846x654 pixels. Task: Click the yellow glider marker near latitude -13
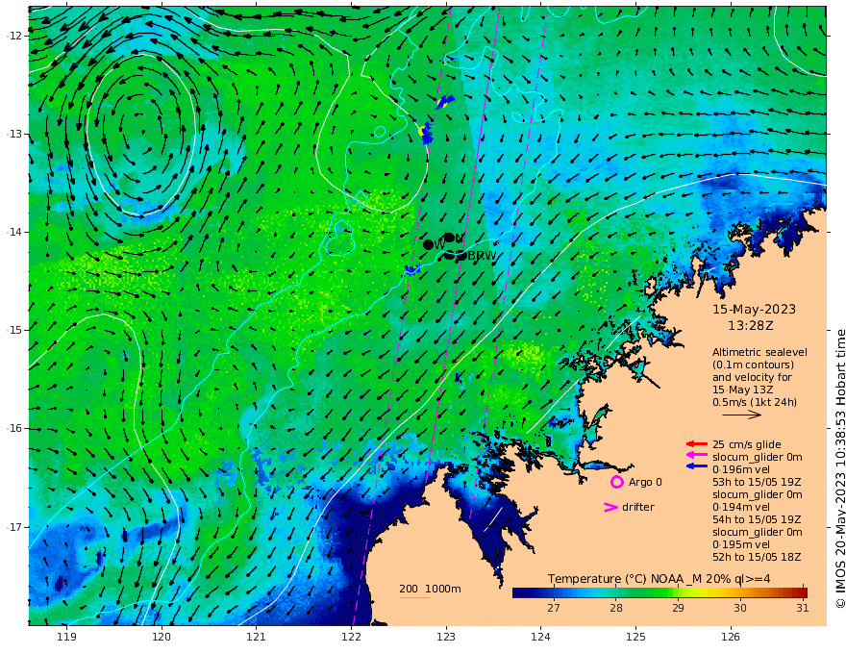421,131
